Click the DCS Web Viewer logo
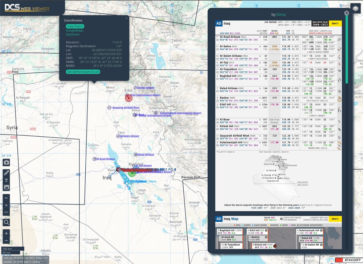Screen dimensions: 363x264 click(27, 8)
